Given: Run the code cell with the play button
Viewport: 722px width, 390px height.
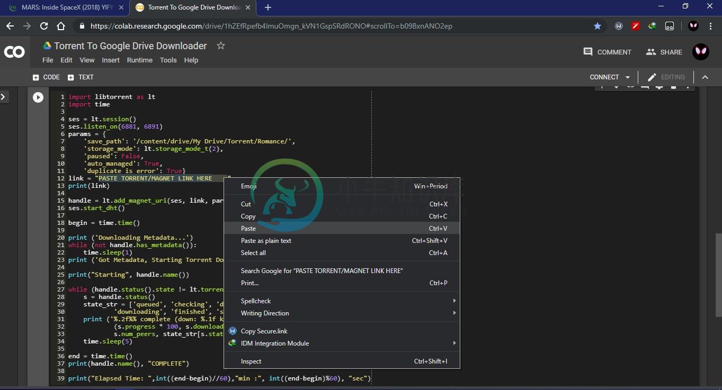Looking at the screenshot, I should [x=38, y=97].
